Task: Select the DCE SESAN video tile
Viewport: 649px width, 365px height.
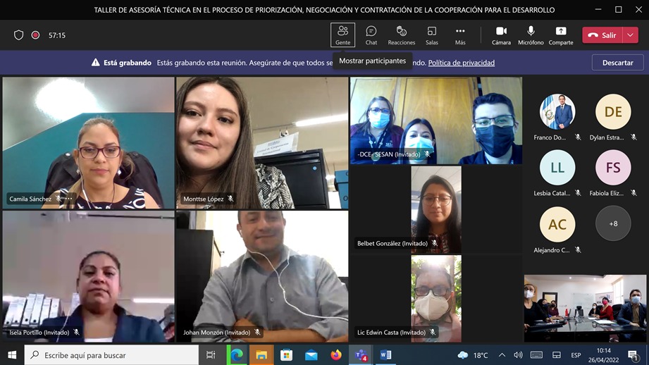Action: [436, 120]
